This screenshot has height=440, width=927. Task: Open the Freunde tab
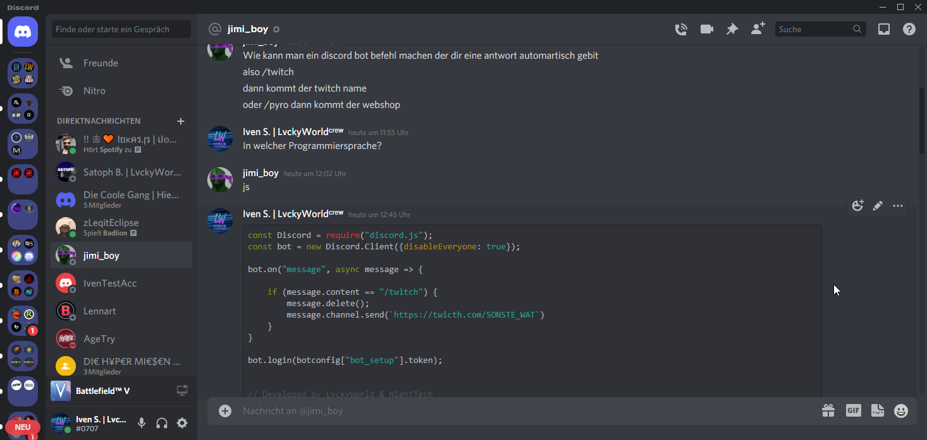101,63
